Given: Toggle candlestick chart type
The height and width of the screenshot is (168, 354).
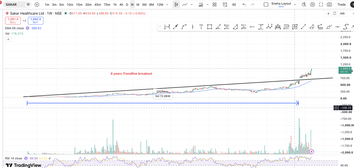Looking at the screenshot, I should (x=176, y=4).
